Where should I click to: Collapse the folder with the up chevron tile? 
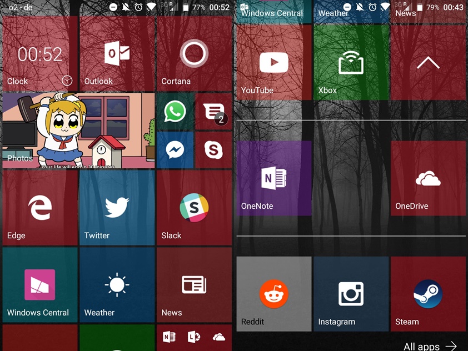(429, 62)
